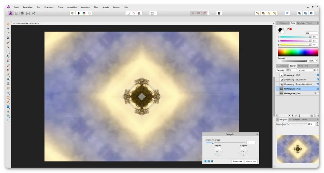Click the Snapping magnet icon
The image size is (324, 173).
click(x=205, y=13)
